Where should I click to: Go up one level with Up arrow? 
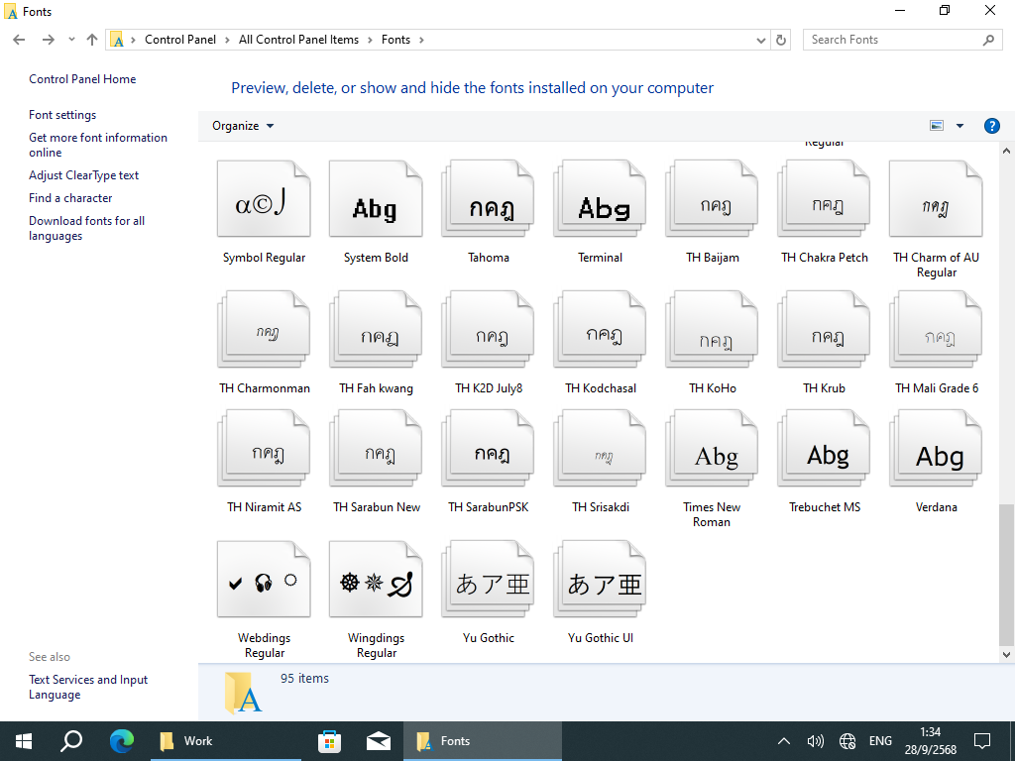tap(92, 40)
